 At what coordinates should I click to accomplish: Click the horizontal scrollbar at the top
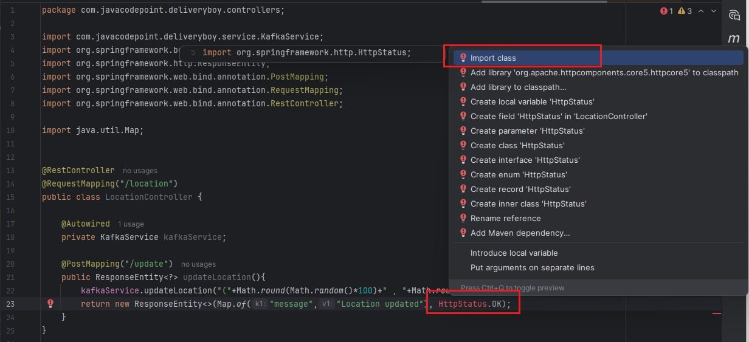[x=544, y=2]
